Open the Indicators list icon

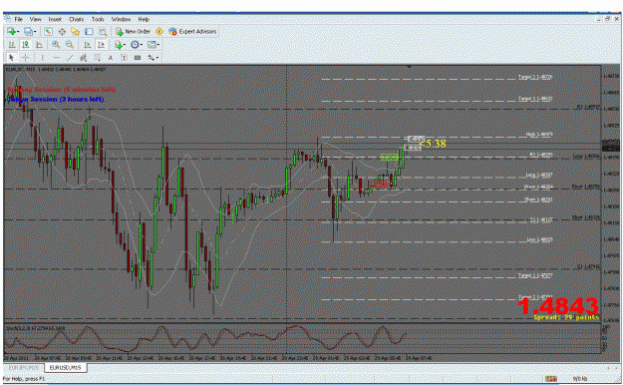coord(118,45)
